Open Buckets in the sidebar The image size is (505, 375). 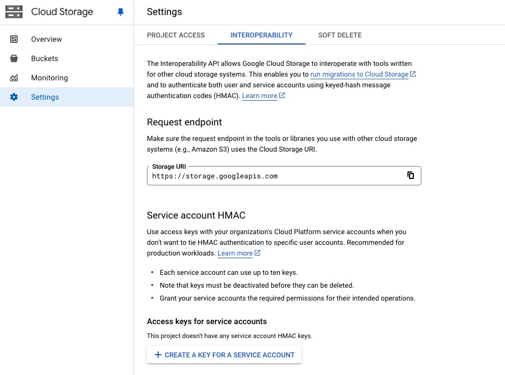pos(66,58)
